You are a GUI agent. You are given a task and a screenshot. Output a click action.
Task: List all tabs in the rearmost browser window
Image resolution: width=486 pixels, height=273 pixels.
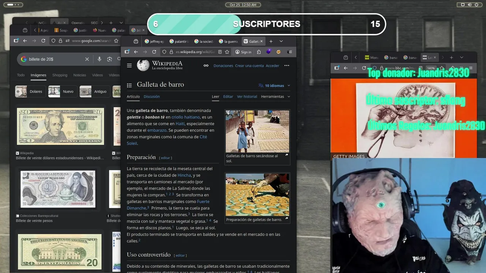[x=121, y=23]
